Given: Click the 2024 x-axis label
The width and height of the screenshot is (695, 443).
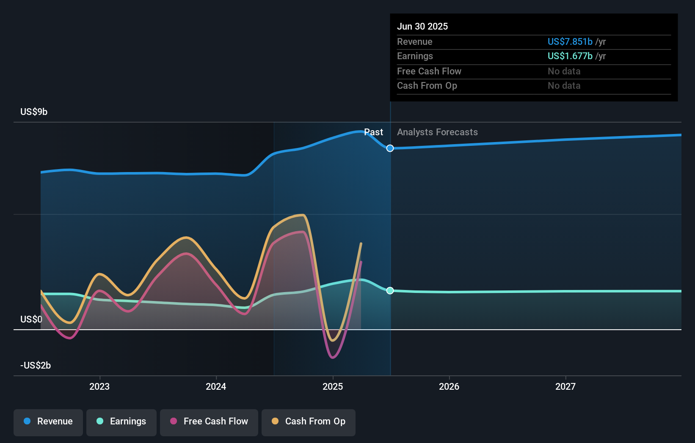Looking at the screenshot, I should tap(216, 386).
